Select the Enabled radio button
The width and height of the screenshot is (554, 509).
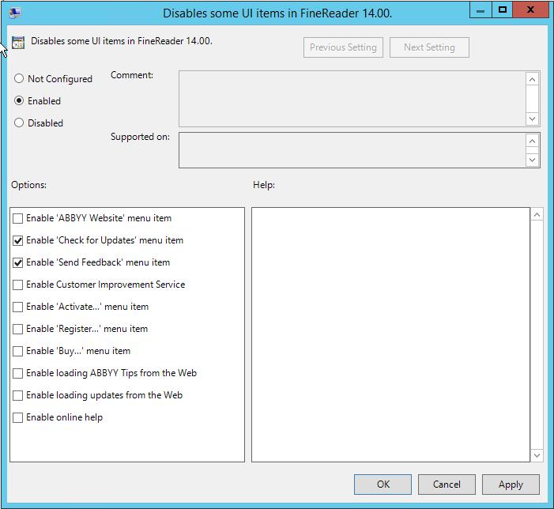point(19,100)
